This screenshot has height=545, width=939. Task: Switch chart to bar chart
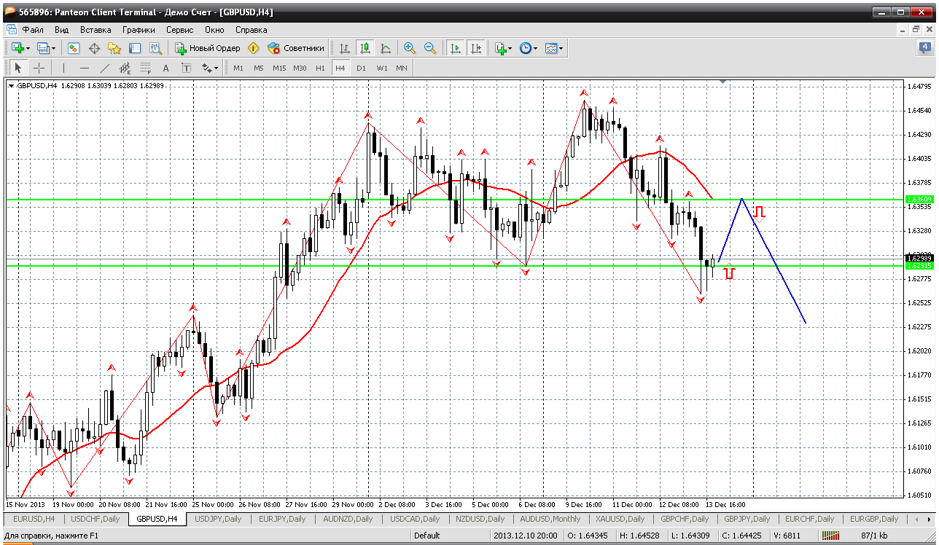point(345,48)
